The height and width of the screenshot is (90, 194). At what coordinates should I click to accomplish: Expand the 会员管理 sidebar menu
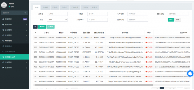(x=15, y=30)
